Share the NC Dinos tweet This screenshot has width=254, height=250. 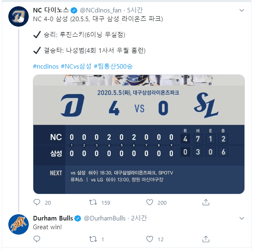[x=206, y=202]
